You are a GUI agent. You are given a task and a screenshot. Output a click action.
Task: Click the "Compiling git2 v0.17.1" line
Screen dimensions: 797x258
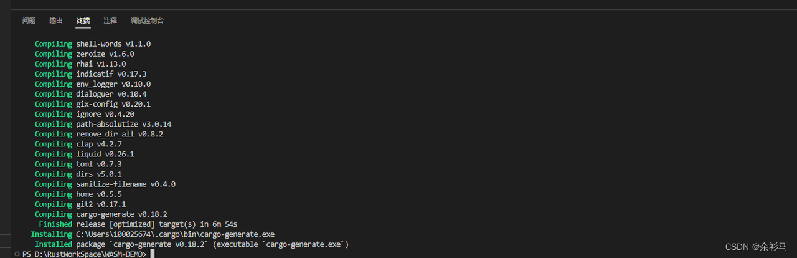tap(80, 204)
